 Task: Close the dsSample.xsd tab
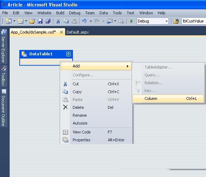point(62,32)
